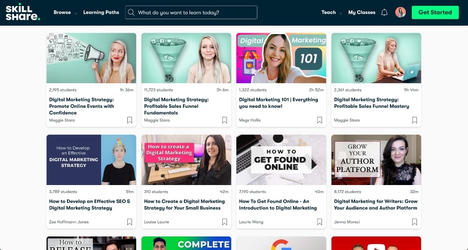Open the Skillshare logo home link
The image size is (468, 250).
pos(22,12)
